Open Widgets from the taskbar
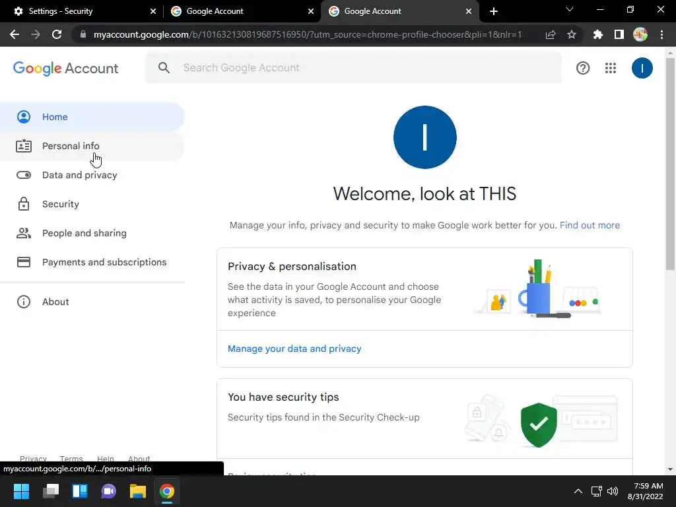Image resolution: width=676 pixels, height=507 pixels. tap(80, 491)
